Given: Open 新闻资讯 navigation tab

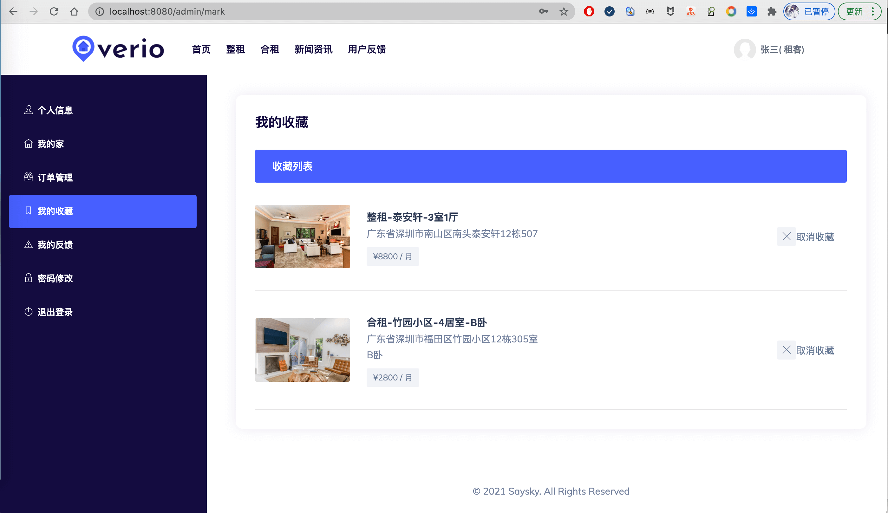Looking at the screenshot, I should pyautogui.click(x=313, y=49).
